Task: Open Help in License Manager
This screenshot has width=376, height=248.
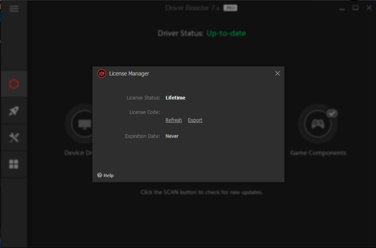Action: pyautogui.click(x=105, y=175)
